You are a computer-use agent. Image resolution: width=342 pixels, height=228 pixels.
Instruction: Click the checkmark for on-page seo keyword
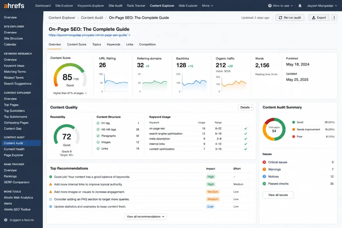click(245, 129)
